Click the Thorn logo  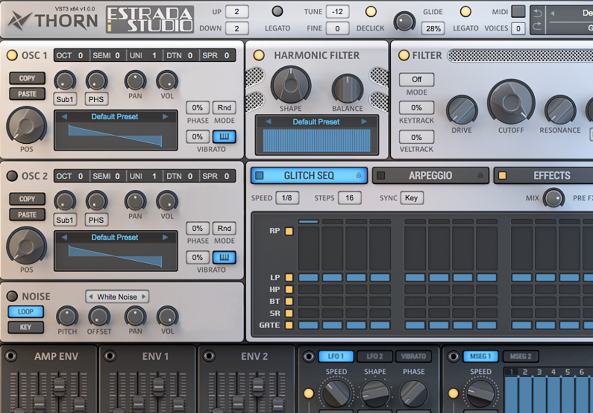tap(53, 20)
